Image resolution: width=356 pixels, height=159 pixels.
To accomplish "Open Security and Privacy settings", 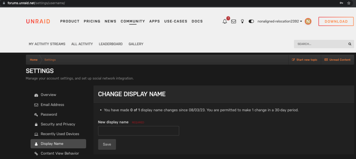I will [x=58, y=124].
